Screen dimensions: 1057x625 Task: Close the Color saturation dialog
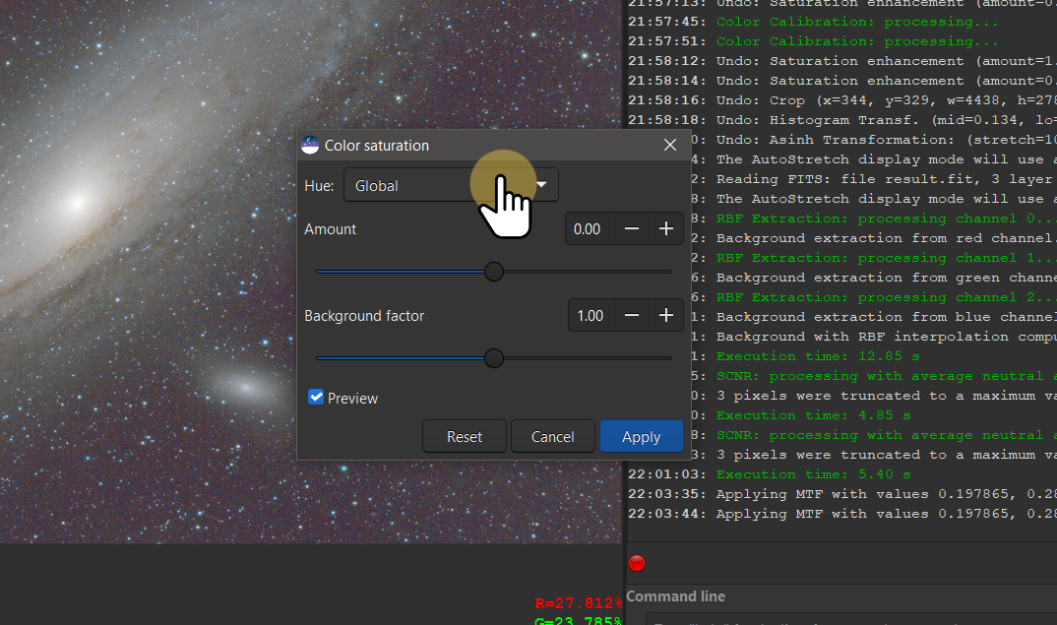670,145
